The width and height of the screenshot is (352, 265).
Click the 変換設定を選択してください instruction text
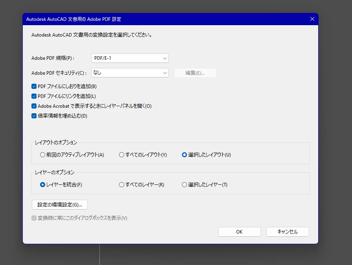[92, 35]
